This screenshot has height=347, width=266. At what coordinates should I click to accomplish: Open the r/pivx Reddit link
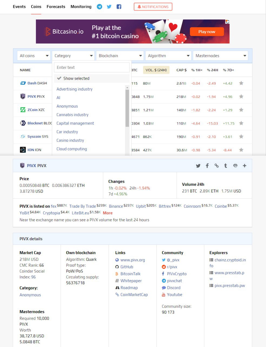click(x=172, y=267)
